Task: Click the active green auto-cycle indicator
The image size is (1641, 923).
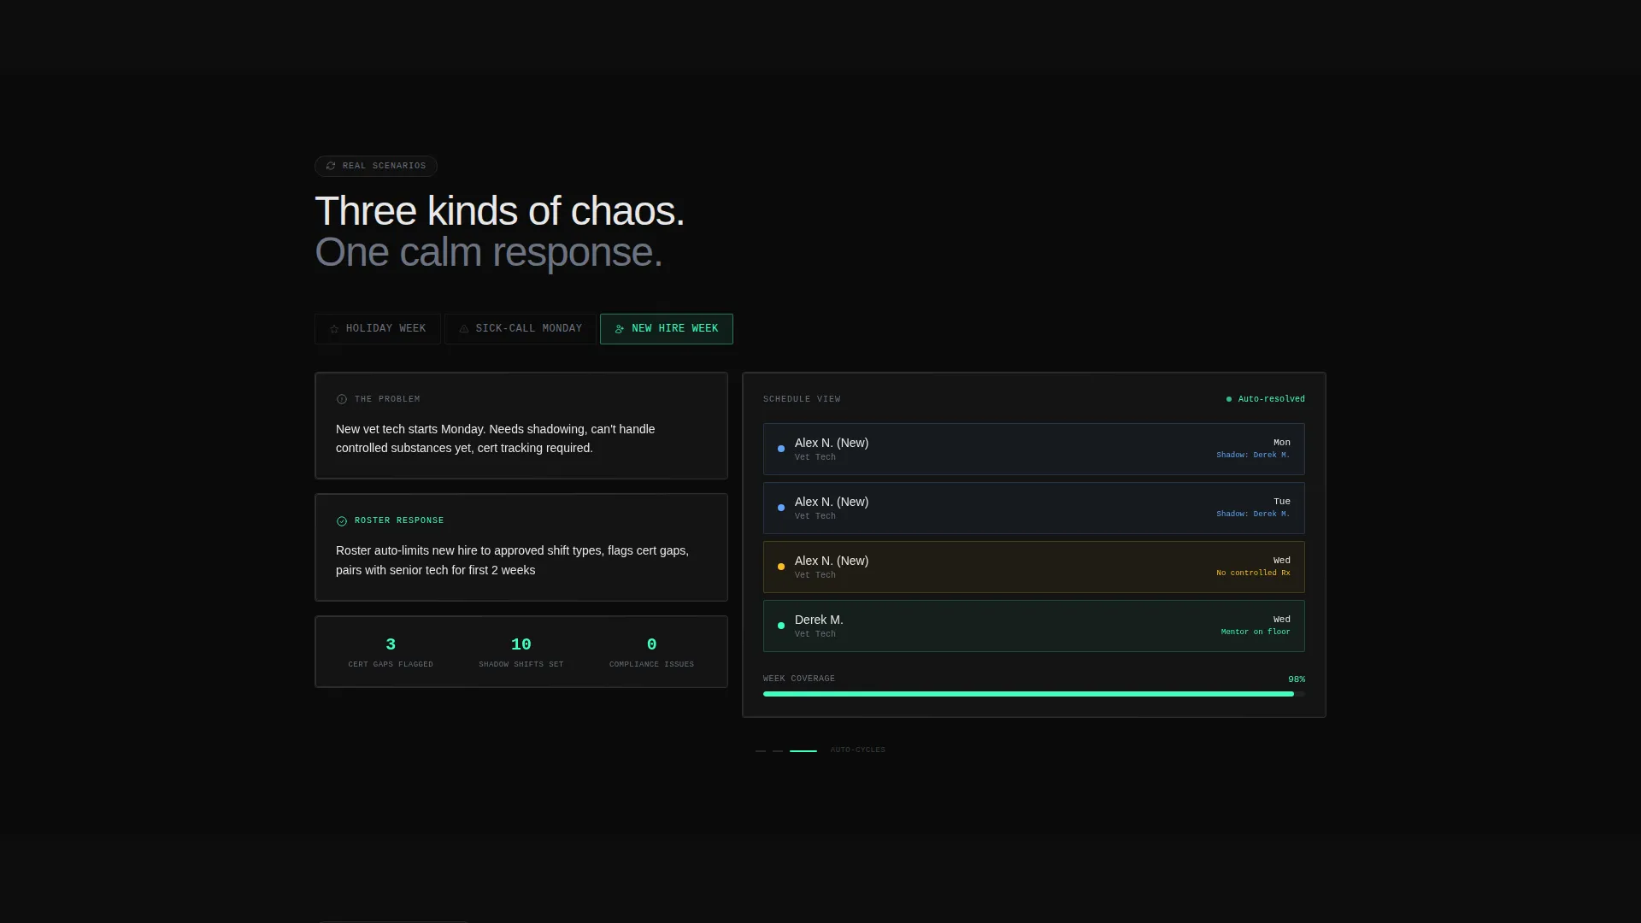Action: [x=803, y=750]
